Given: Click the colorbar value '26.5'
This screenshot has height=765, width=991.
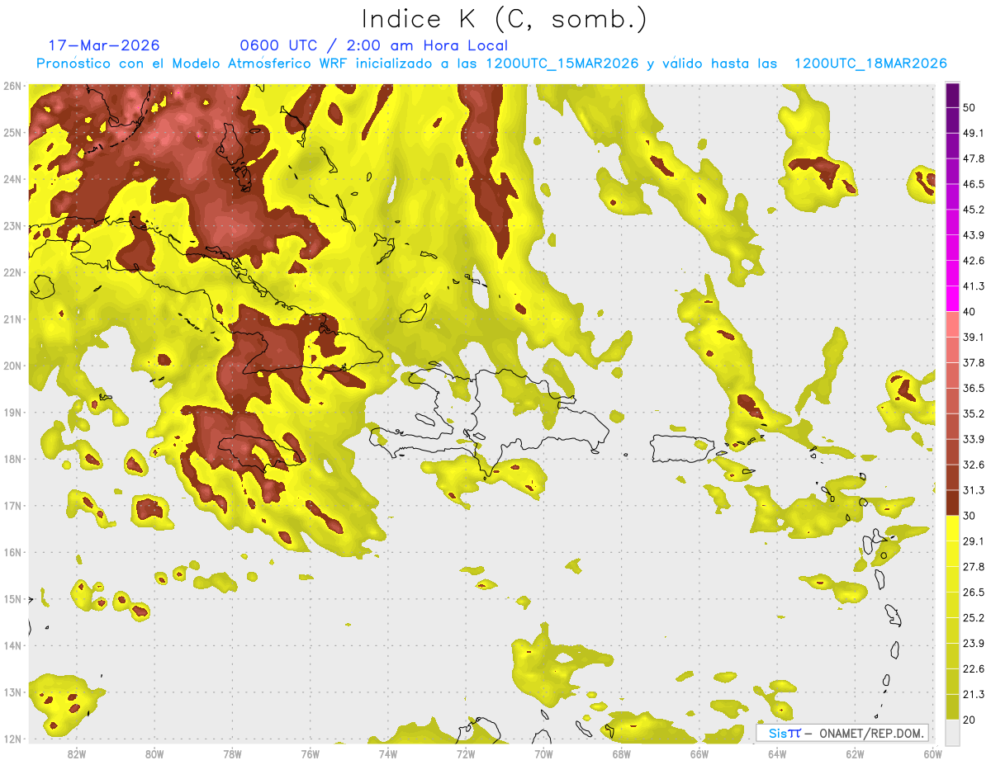Looking at the screenshot, I should 973,593.
